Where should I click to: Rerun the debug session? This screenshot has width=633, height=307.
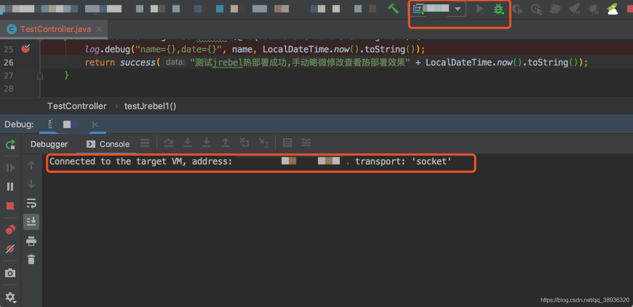[x=11, y=145]
